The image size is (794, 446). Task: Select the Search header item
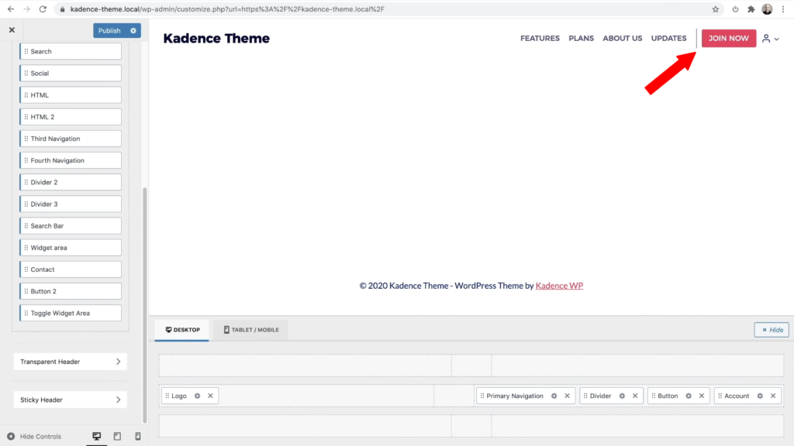click(71, 52)
